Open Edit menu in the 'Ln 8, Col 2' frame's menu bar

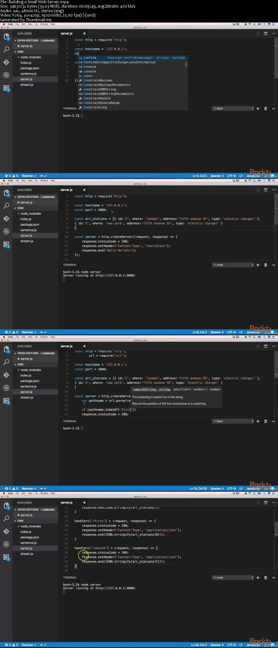23,181
